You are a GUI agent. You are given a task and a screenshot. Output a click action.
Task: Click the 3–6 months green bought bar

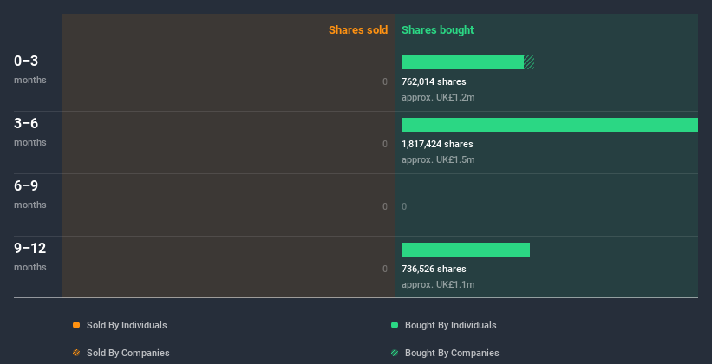point(550,125)
